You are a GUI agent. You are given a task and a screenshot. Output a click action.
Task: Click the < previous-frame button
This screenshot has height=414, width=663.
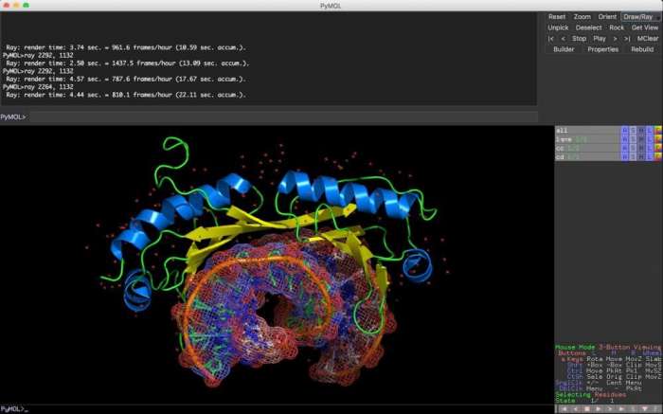pyautogui.click(x=563, y=39)
